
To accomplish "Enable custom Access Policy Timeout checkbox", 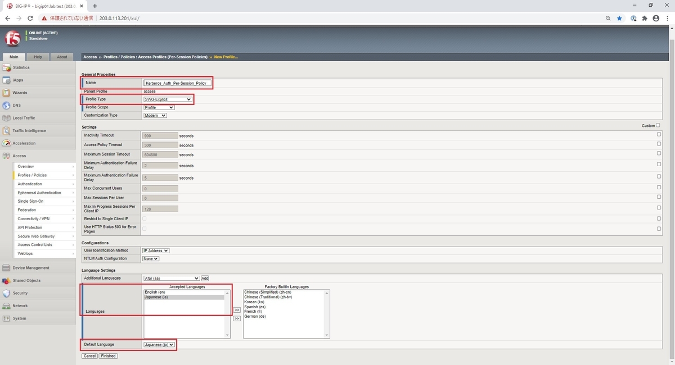I will coord(659,144).
